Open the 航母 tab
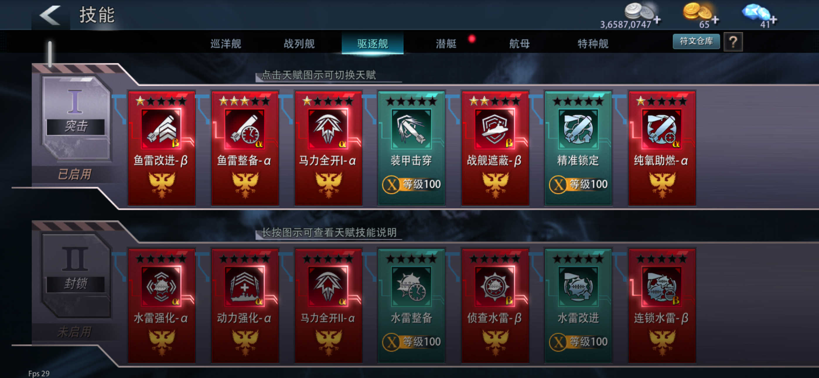The image size is (819, 378). point(520,44)
